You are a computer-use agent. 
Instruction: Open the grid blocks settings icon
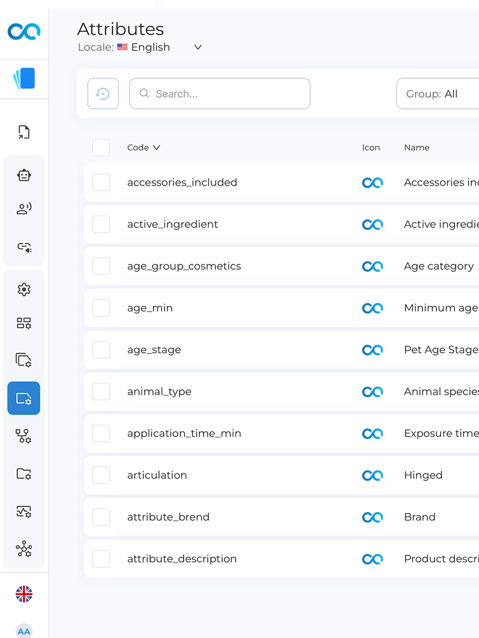(x=24, y=324)
